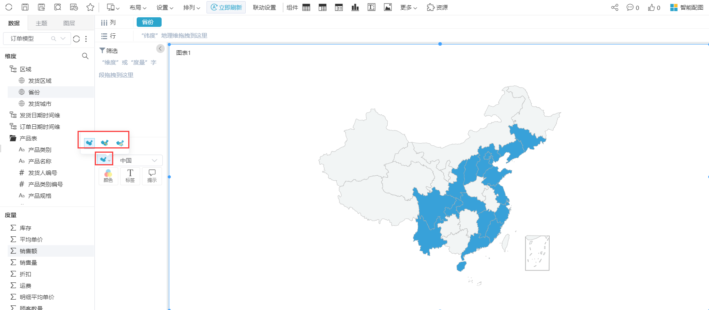Open the device layout dropdown icon

(113, 7)
